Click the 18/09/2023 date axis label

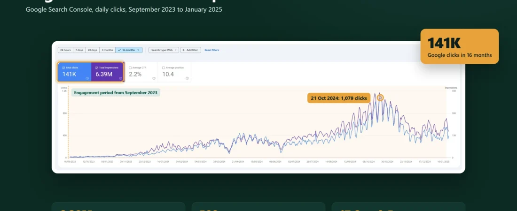pyautogui.click(x=70, y=162)
